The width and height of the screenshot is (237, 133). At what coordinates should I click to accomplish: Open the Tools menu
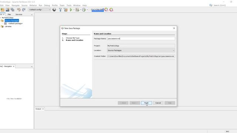pos(69,5)
